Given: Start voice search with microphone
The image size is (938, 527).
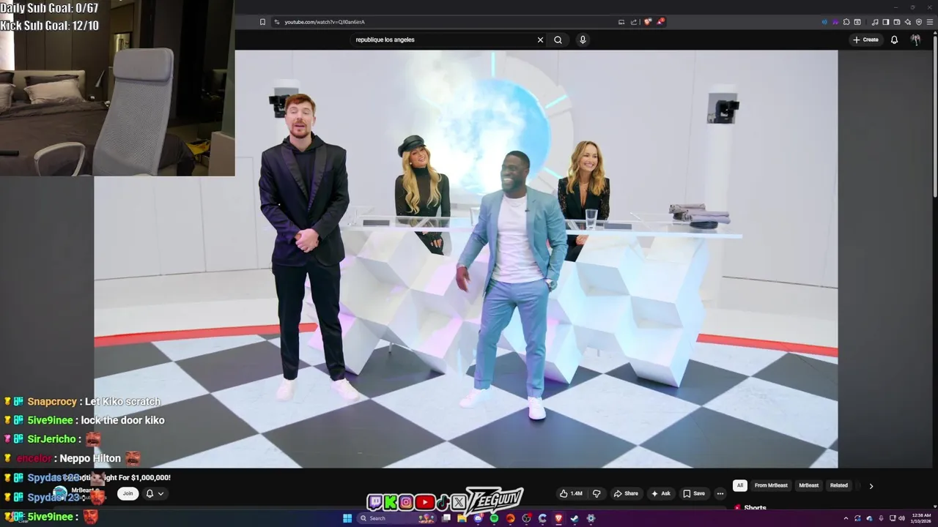Looking at the screenshot, I should (583, 40).
